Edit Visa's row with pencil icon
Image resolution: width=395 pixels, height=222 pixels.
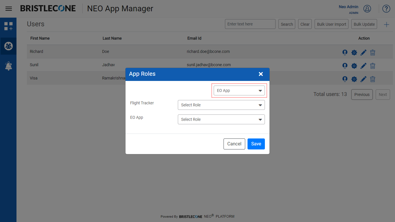pos(363,79)
